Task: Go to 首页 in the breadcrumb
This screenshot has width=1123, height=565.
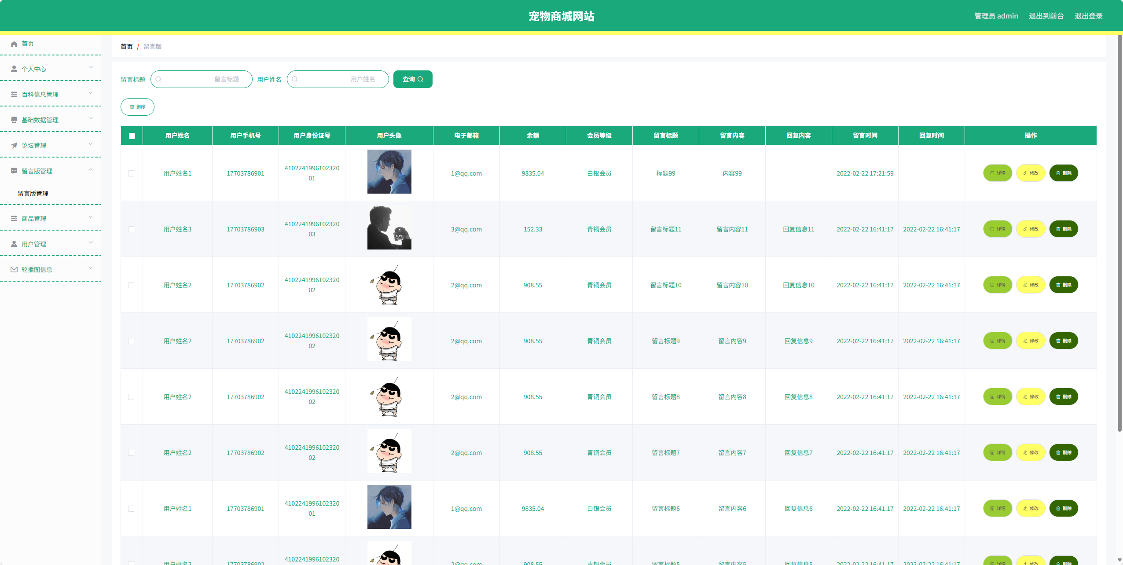Action: pos(126,47)
